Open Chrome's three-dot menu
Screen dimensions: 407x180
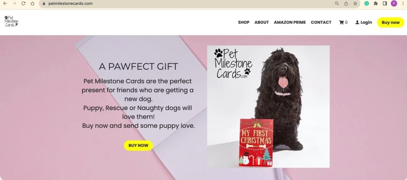(x=403, y=3)
